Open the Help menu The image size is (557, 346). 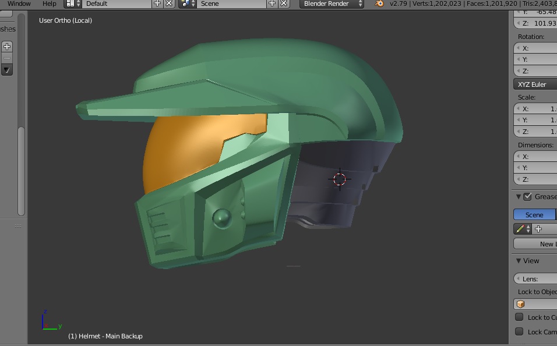(50, 3)
